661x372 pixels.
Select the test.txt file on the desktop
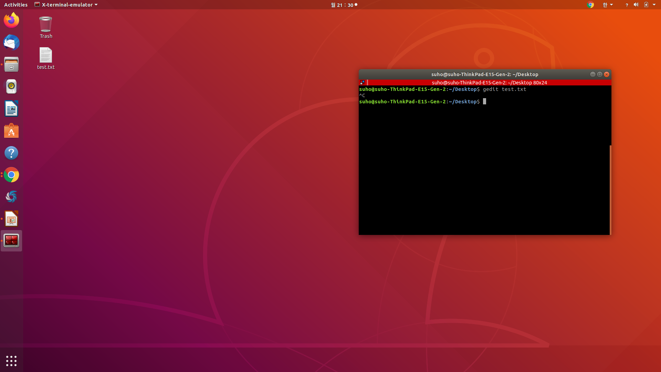(46, 58)
